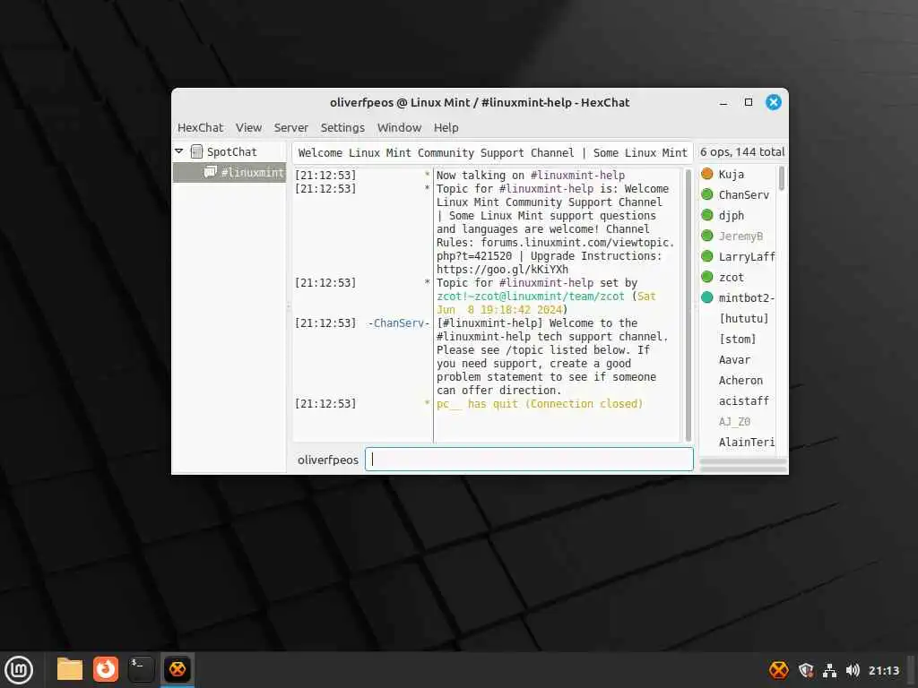Click the channel icon beside #linuxmint
Image resolution: width=918 pixels, height=688 pixels.
210,172
